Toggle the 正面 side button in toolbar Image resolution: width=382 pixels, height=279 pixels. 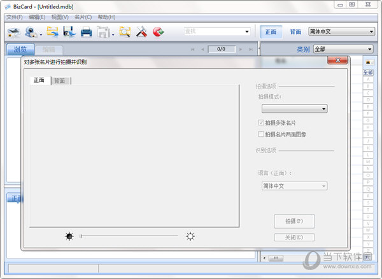[x=271, y=32]
